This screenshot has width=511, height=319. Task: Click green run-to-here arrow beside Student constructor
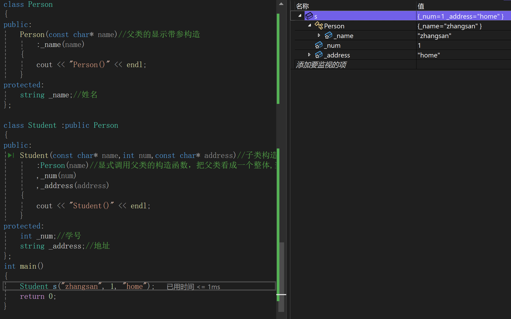(x=11, y=155)
